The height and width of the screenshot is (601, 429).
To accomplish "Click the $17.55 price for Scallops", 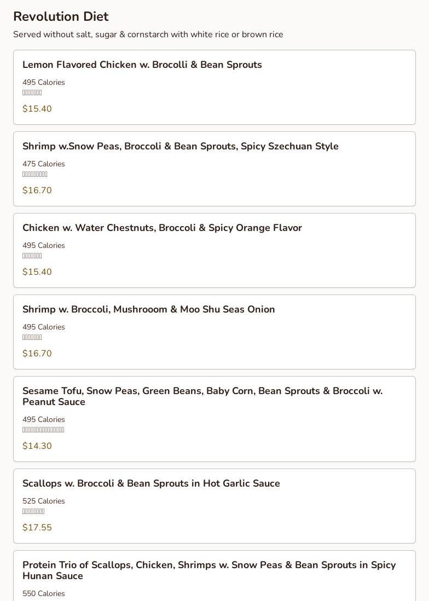I will click(37, 528).
